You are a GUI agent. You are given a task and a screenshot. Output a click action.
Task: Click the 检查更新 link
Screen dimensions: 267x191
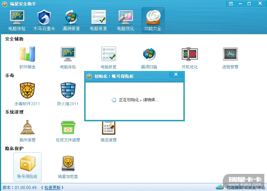click(52, 188)
